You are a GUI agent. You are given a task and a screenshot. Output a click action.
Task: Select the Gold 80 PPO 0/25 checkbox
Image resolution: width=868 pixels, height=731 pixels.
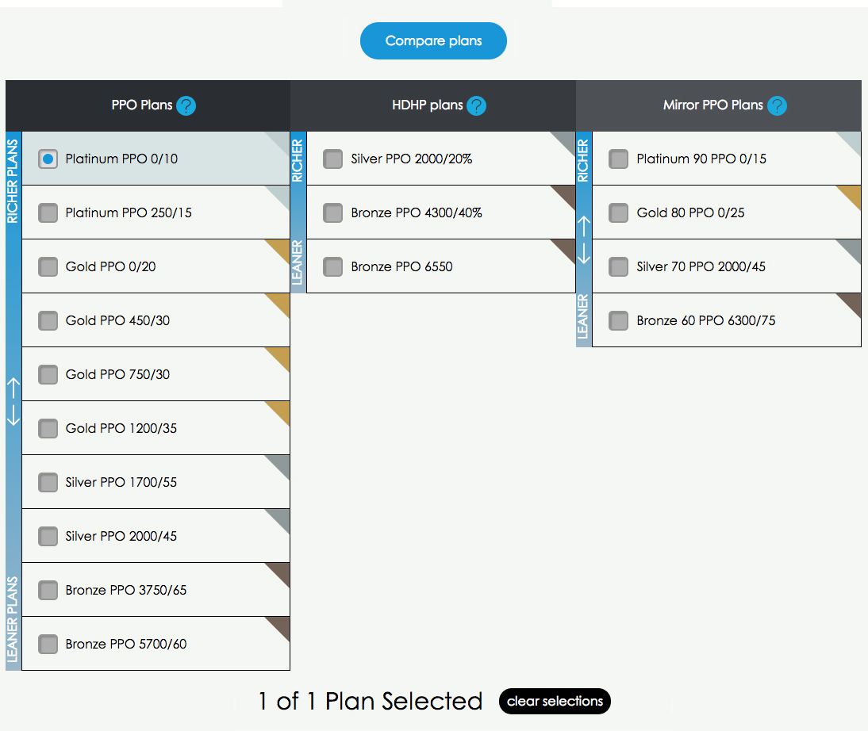(619, 212)
